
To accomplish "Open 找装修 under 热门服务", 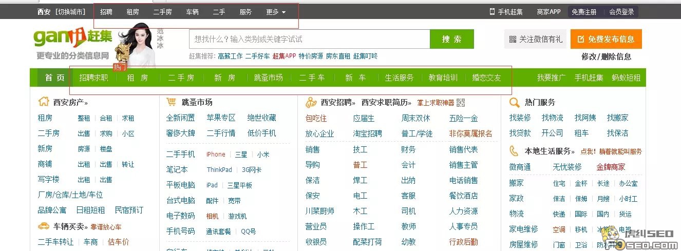I will pos(520,118).
